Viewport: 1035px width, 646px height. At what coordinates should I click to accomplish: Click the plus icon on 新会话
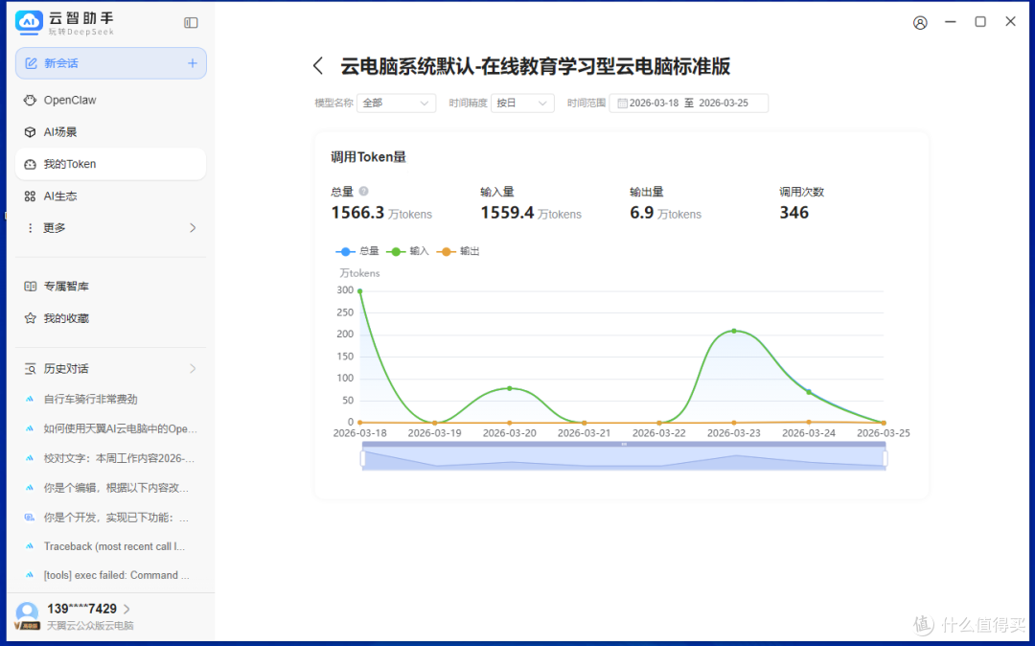click(193, 63)
